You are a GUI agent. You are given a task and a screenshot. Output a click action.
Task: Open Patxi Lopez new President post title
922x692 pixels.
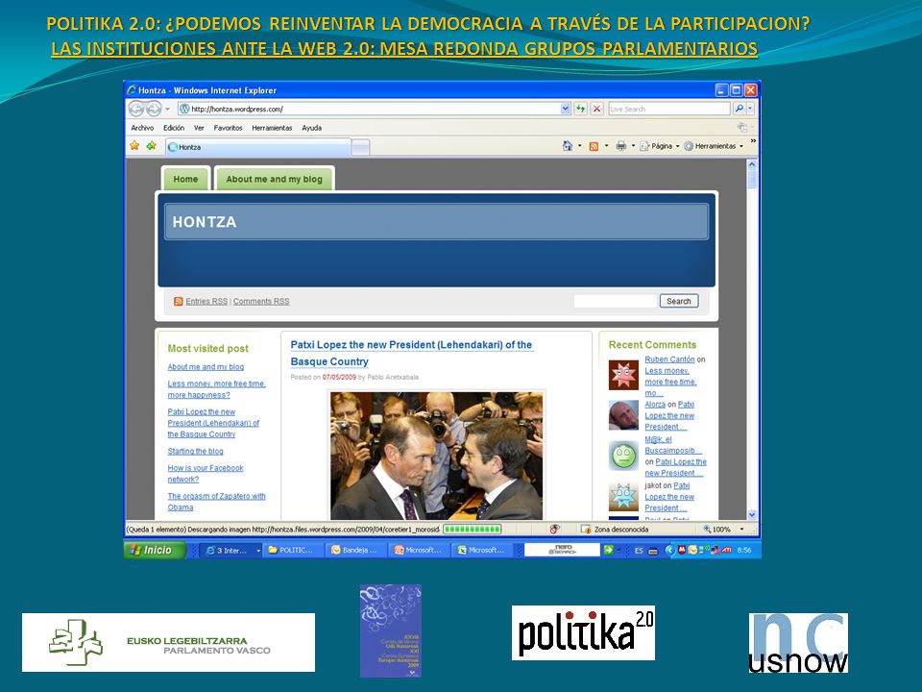point(411,353)
